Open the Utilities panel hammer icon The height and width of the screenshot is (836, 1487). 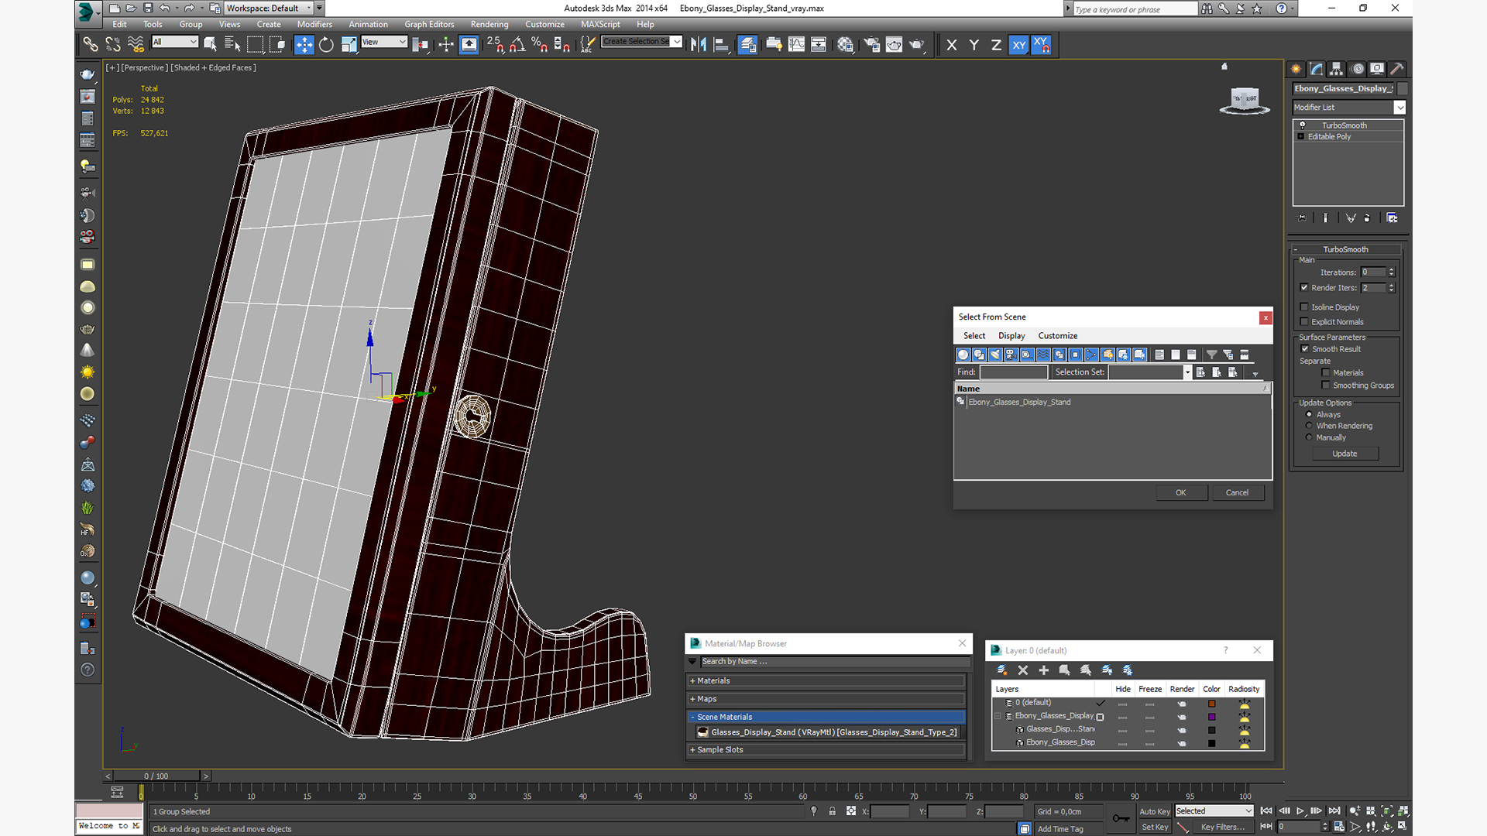1397,69
